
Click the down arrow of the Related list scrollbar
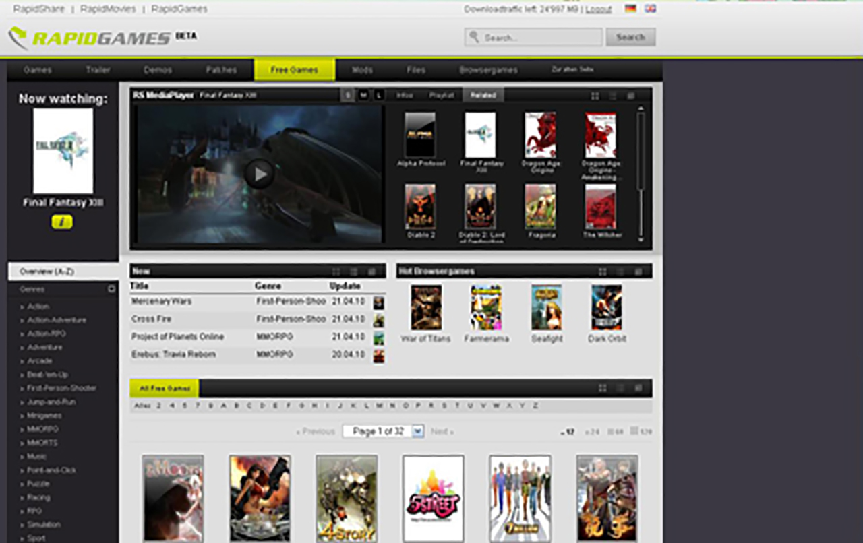coord(641,238)
